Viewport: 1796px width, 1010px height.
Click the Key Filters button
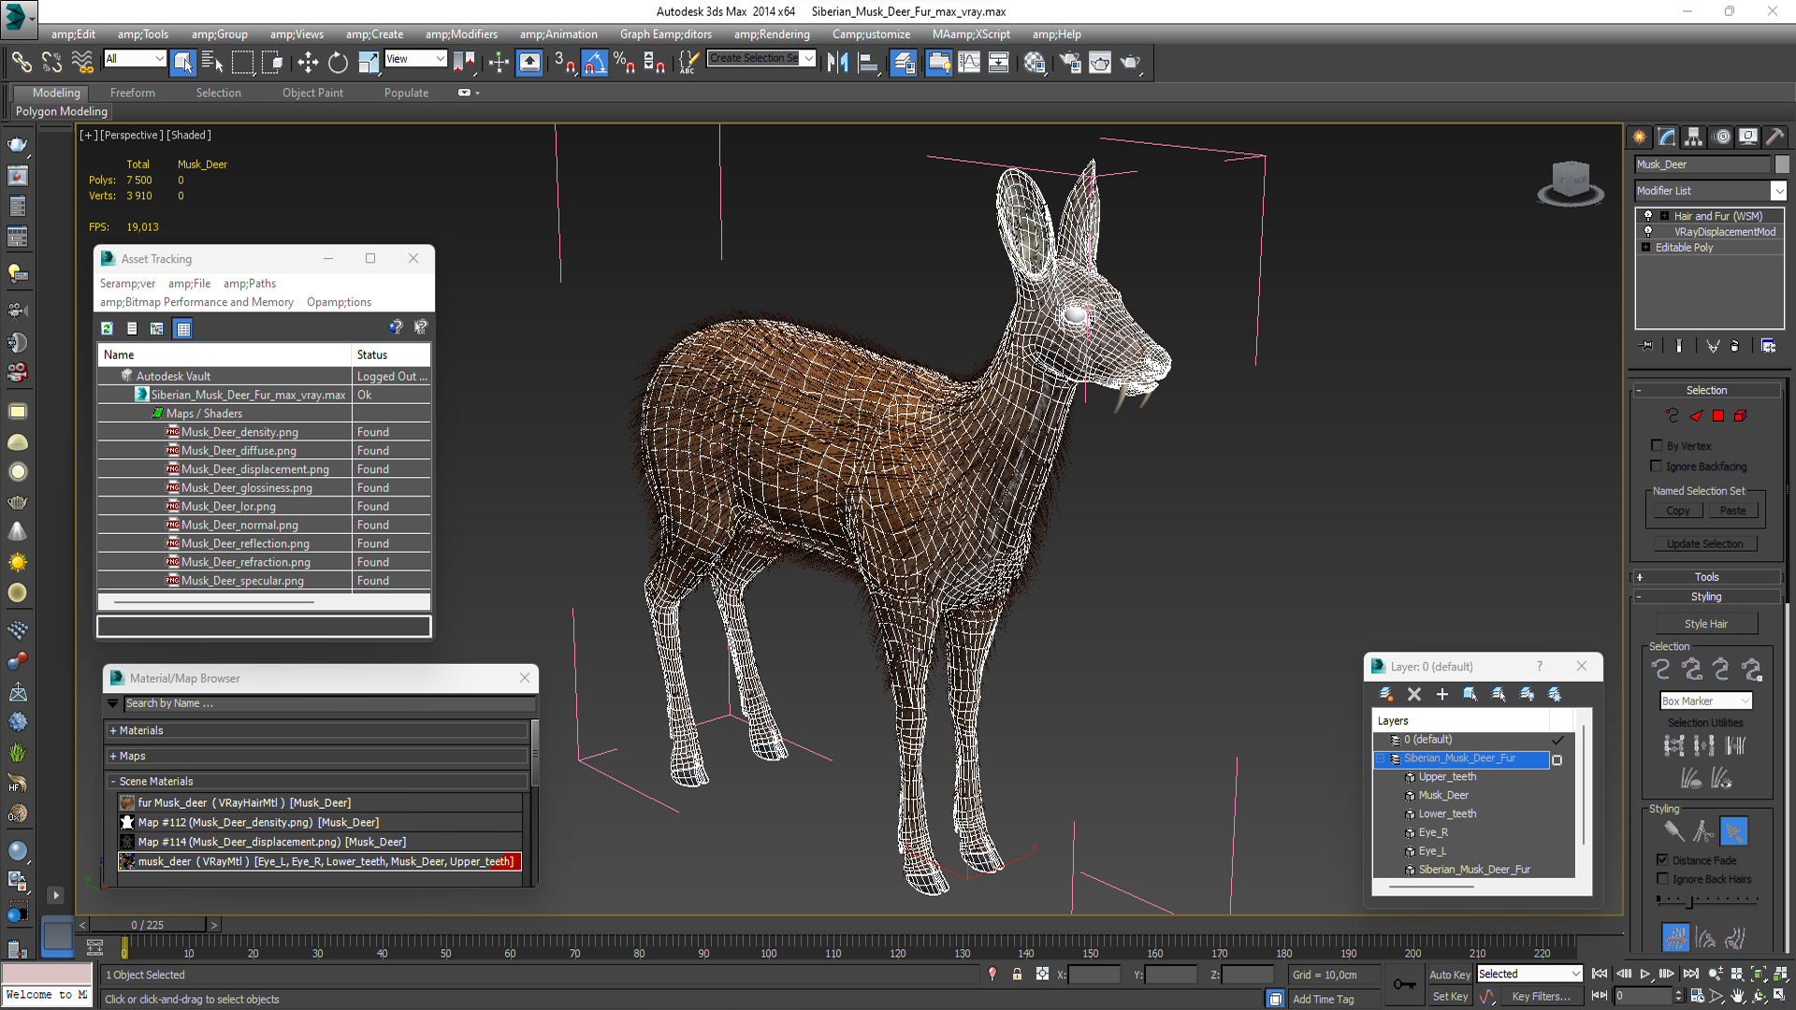coord(1541,996)
